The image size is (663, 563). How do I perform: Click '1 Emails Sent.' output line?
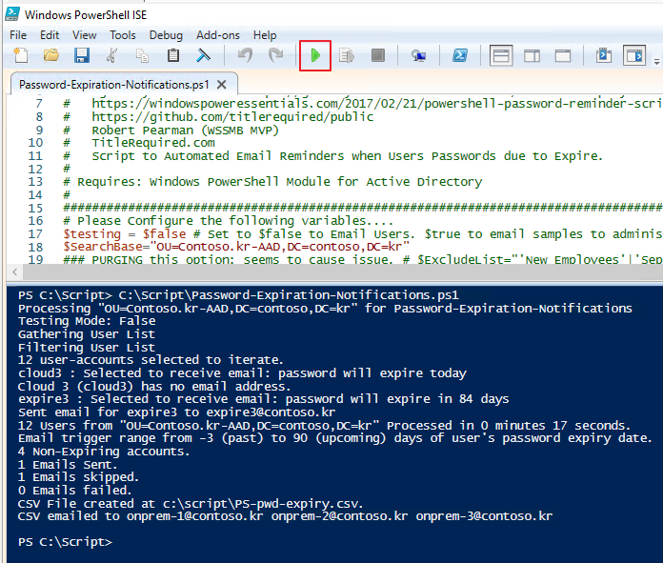68,465
